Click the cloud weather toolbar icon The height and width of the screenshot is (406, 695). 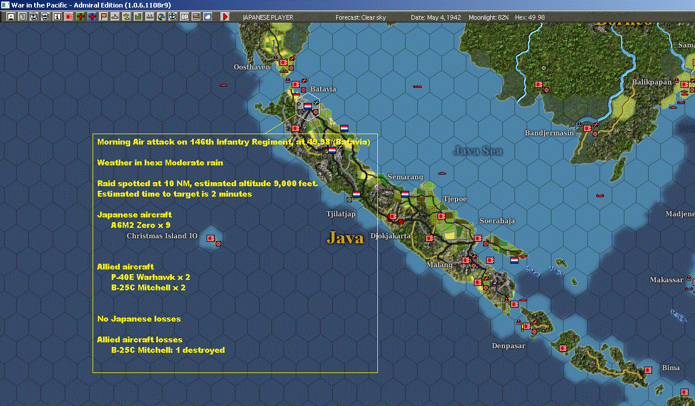point(207,17)
